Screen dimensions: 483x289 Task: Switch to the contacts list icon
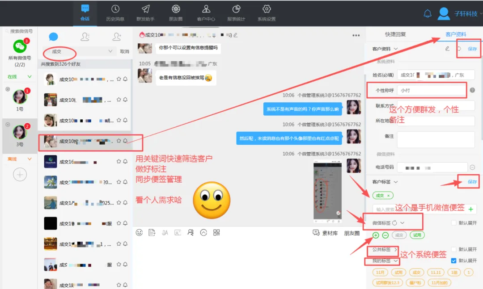(85, 37)
